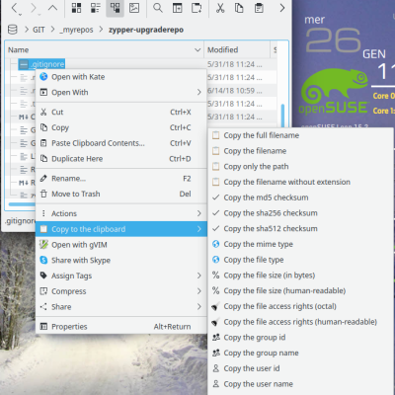Select Copy the filename without extension
This screenshot has width=395, height=395.
click(300, 182)
